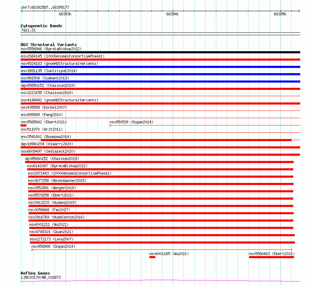Click the chr7:66392587..66395177 coordinate label
The height and width of the screenshot is (285, 310).
[x=45, y=8]
